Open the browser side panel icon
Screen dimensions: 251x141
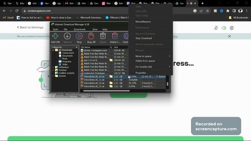(x=234, y=11)
